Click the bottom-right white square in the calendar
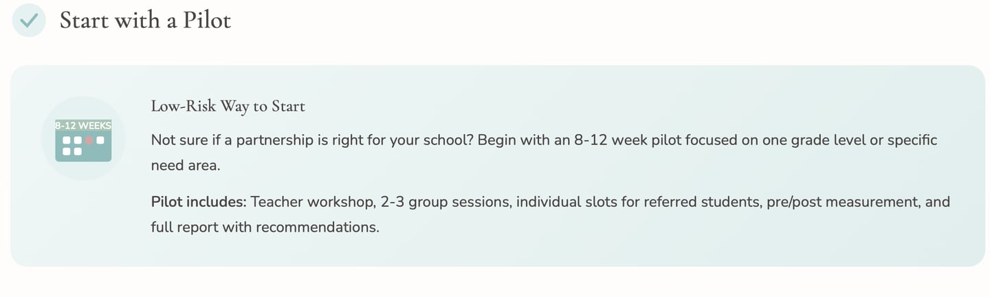Screen dimensions: 990x297 [x=78, y=151]
